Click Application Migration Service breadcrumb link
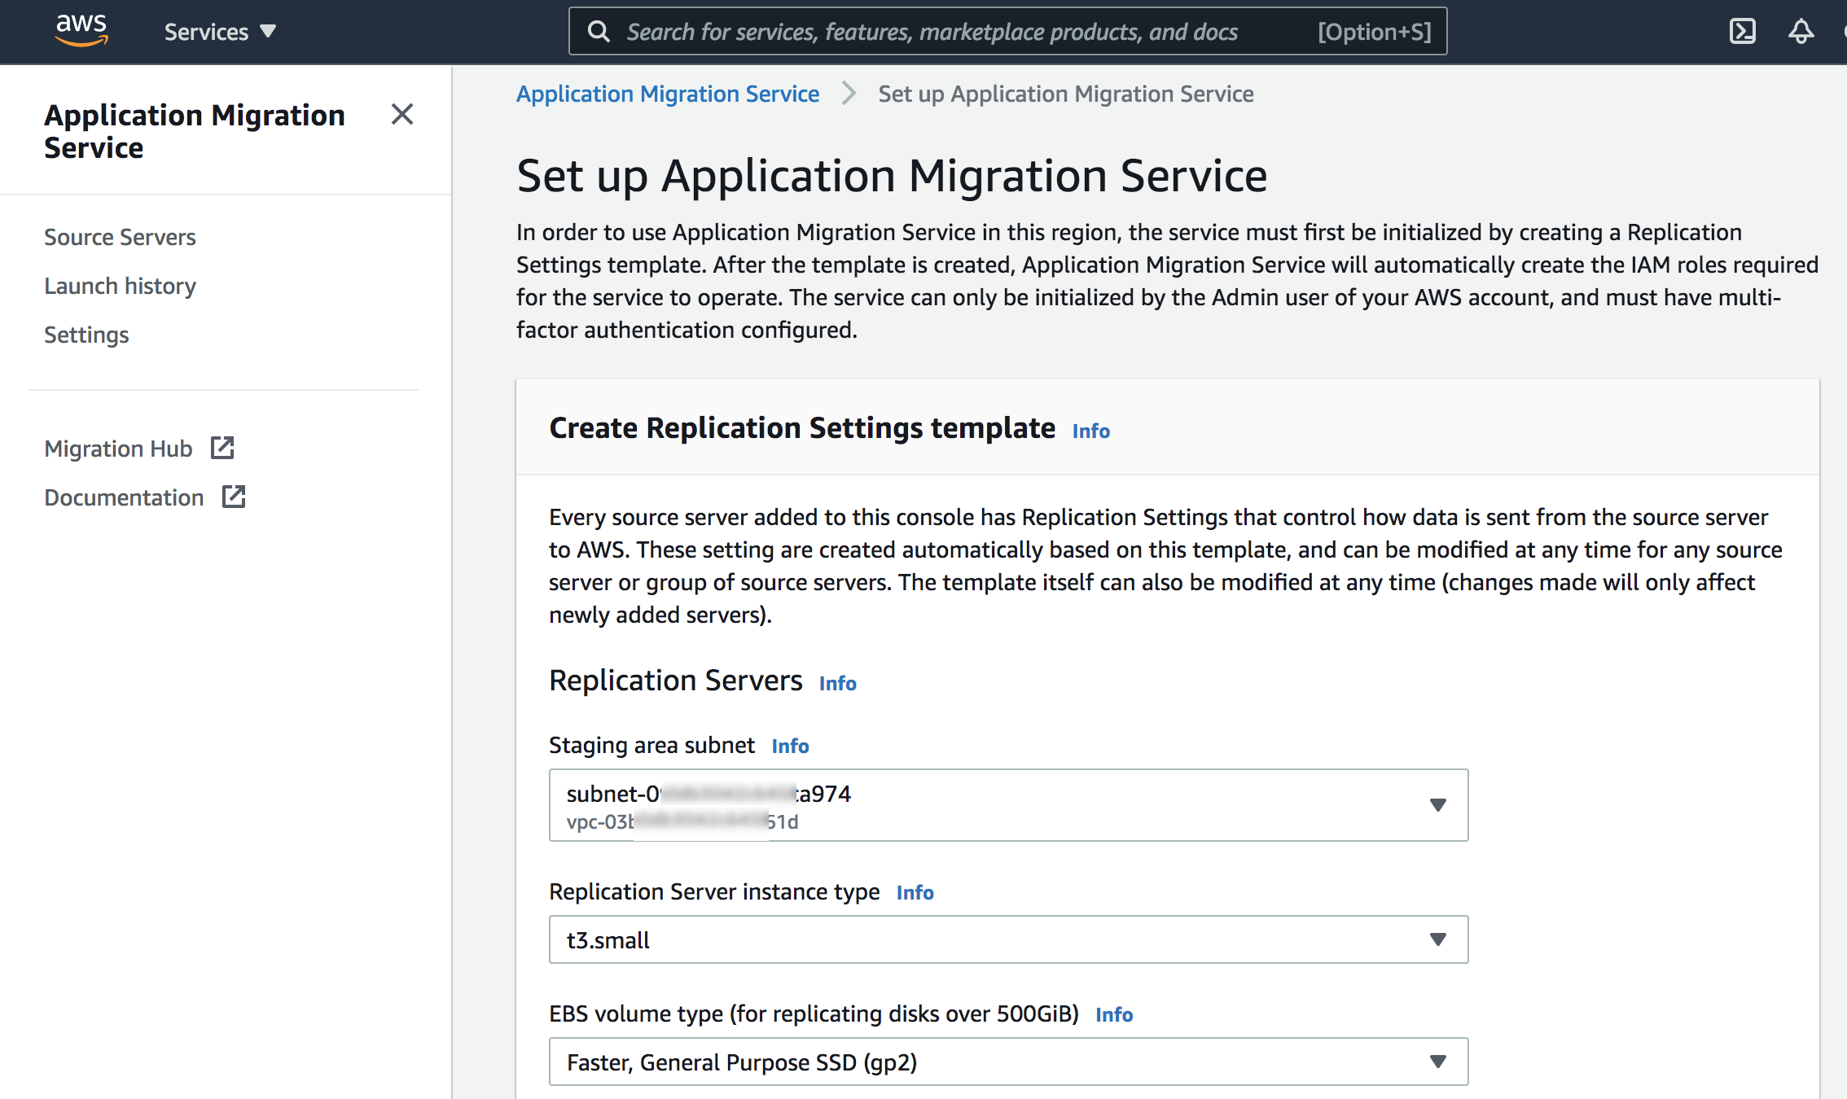This screenshot has height=1099, width=1847. point(667,94)
